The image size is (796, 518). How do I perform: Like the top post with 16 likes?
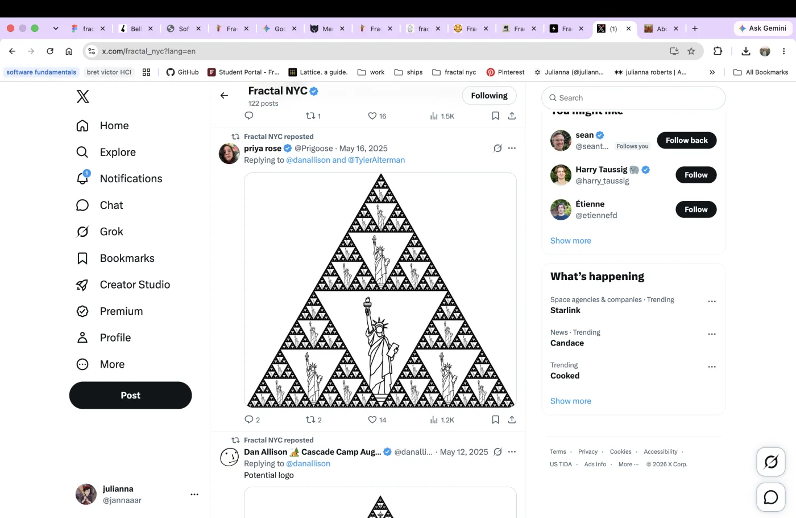click(377, 116)
